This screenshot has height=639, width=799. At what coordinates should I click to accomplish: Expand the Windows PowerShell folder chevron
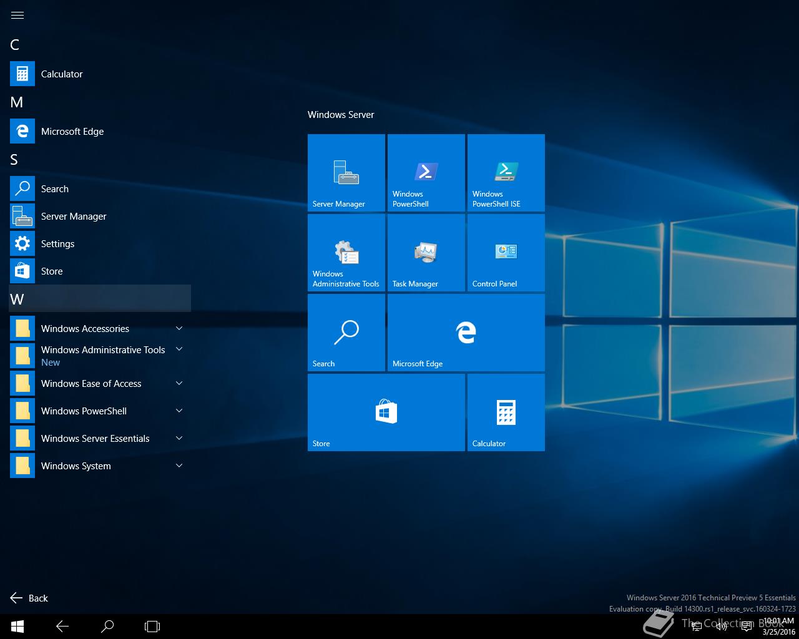pyautogui.click(x=179, y=411)
